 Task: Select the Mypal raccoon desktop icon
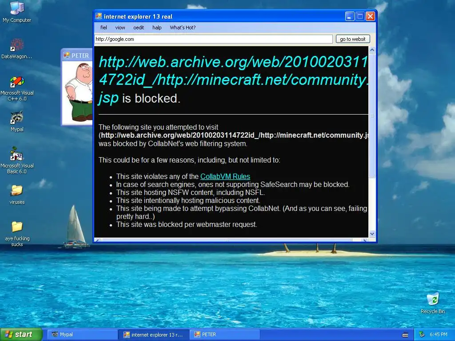tap(17, 121)
